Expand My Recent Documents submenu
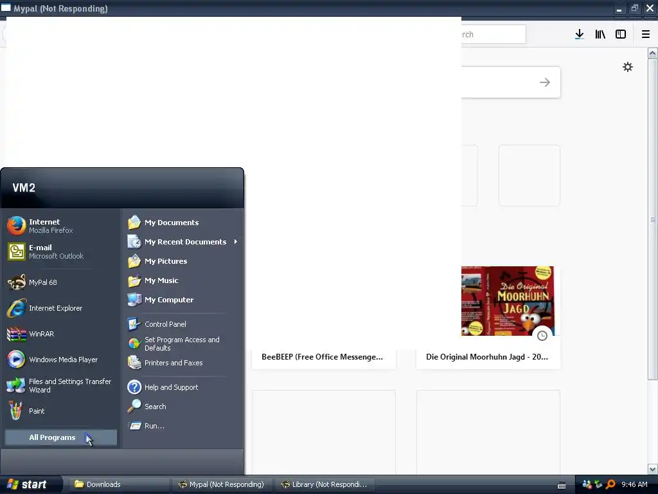The width and height of the screenshot is (658, 494). pyautogui.click(x=183, y=242)
